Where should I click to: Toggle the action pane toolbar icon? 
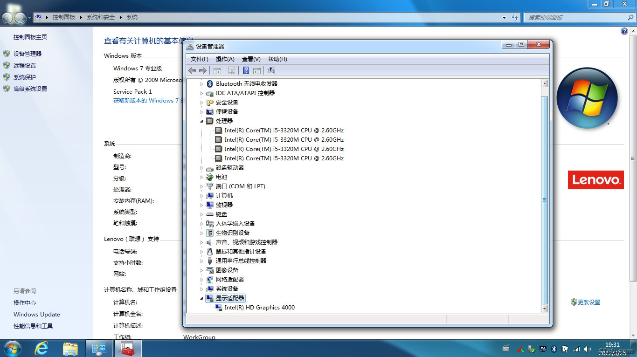pyautogui.click(x=257, y=70)
